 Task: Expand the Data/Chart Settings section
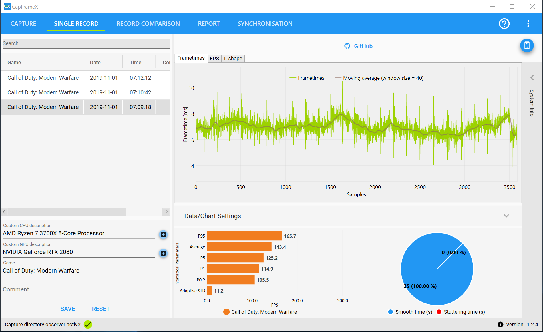pyautogui.click(x=506, y=216)
